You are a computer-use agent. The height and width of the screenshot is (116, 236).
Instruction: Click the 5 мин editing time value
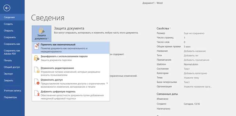click(x=187, y=47)
